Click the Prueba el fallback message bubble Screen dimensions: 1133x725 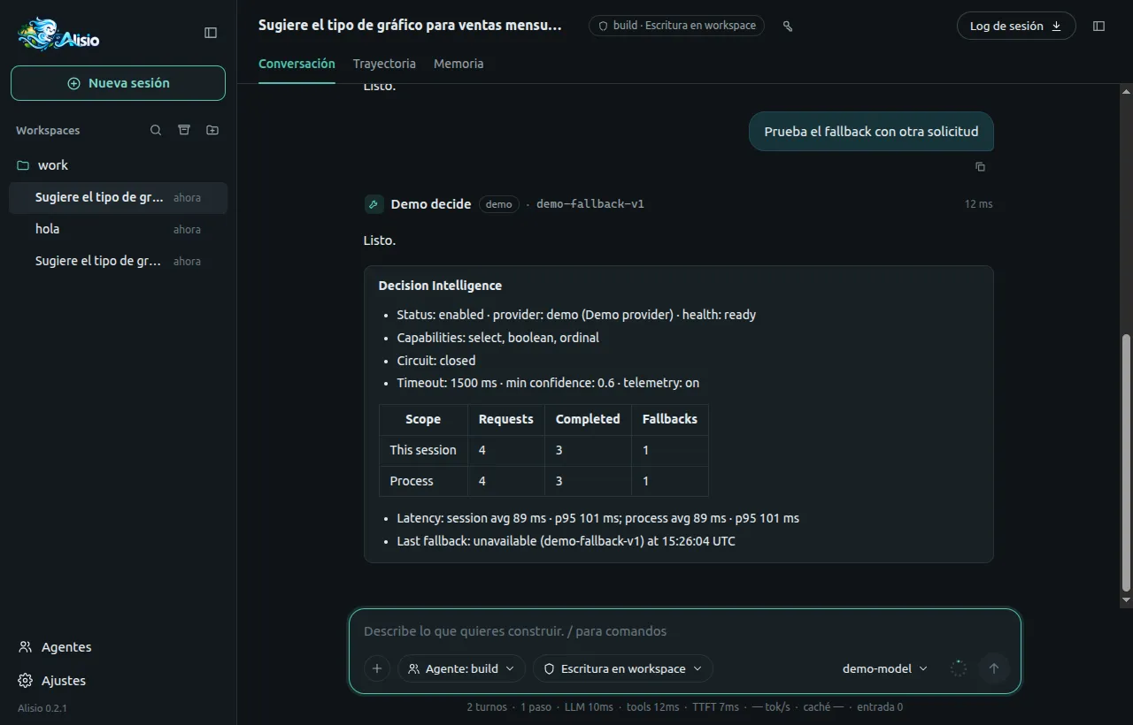(x=871, y=131)
